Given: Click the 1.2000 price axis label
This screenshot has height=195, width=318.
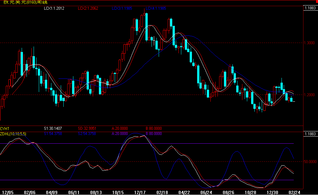Looking at the screenshot, I should pos(309,95).
